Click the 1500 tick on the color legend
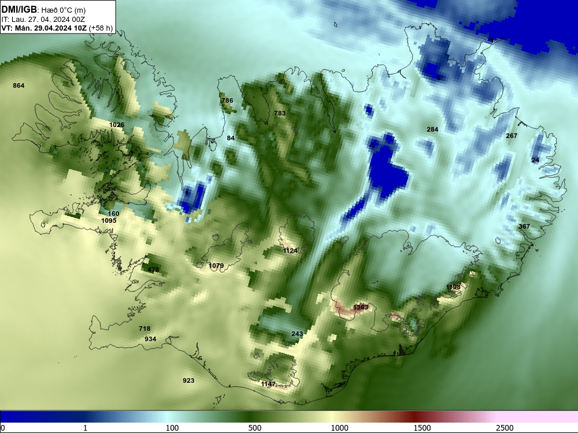 (422, 428)
